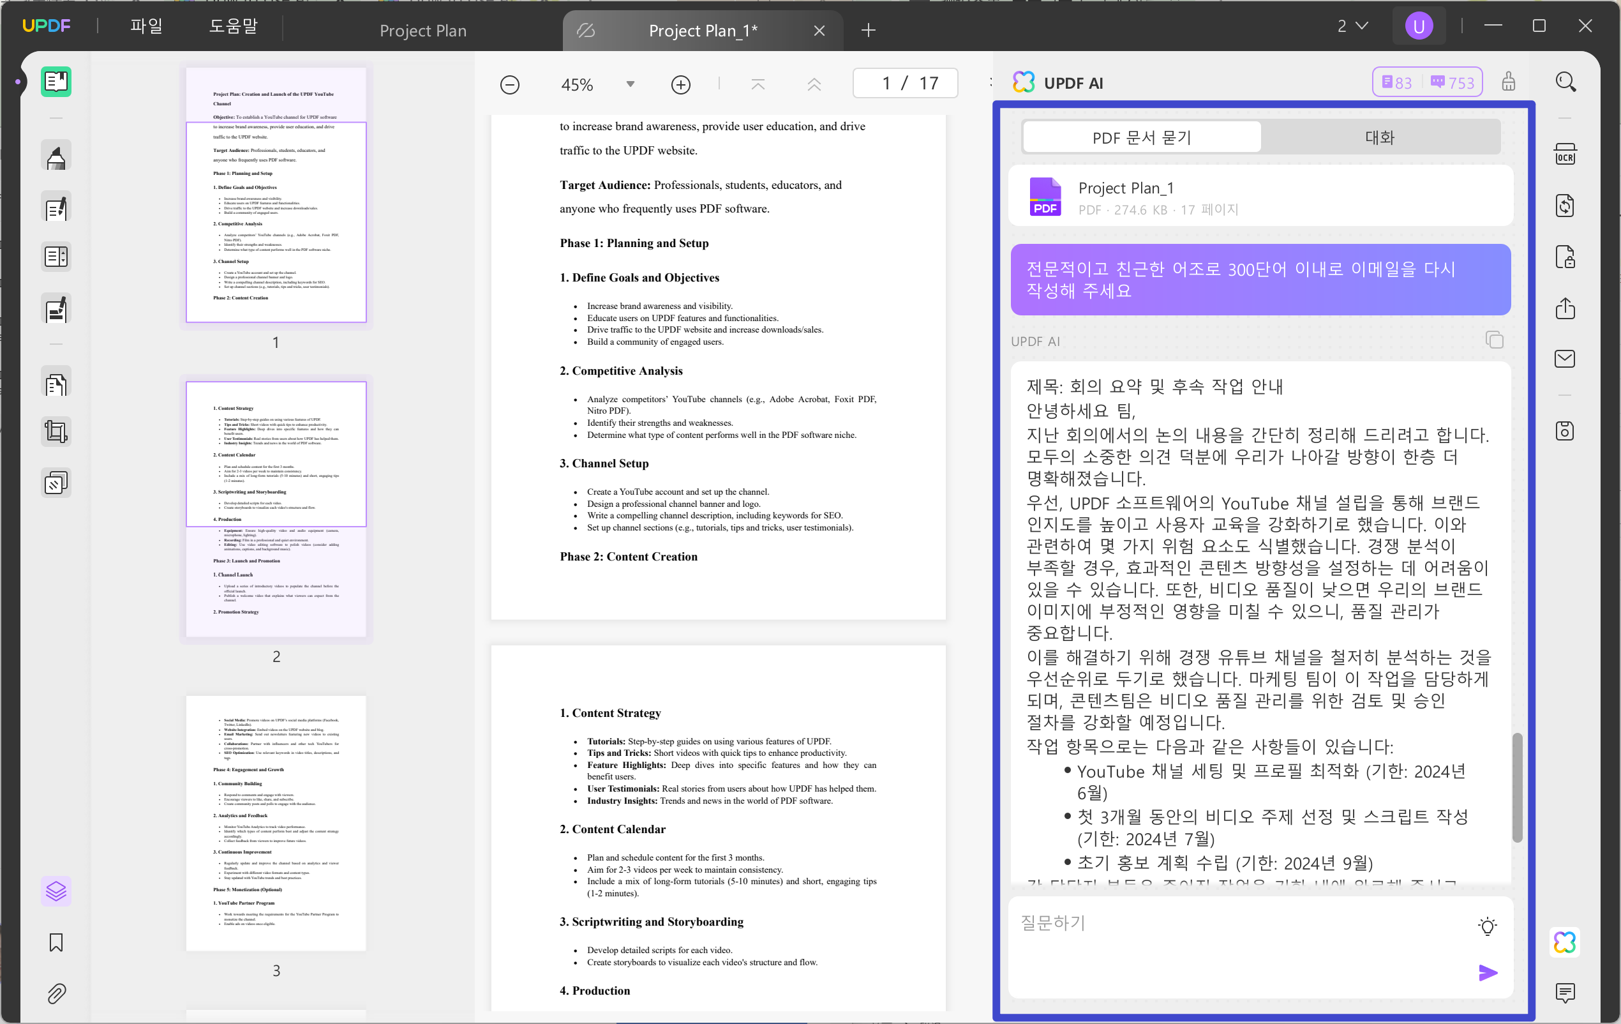Add a new tab with the plus button
This screenshot has height=1024, width=1621.
pos(869,30)
